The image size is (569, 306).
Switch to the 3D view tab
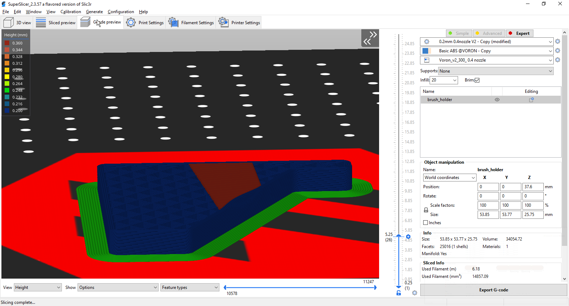(17, 22)
